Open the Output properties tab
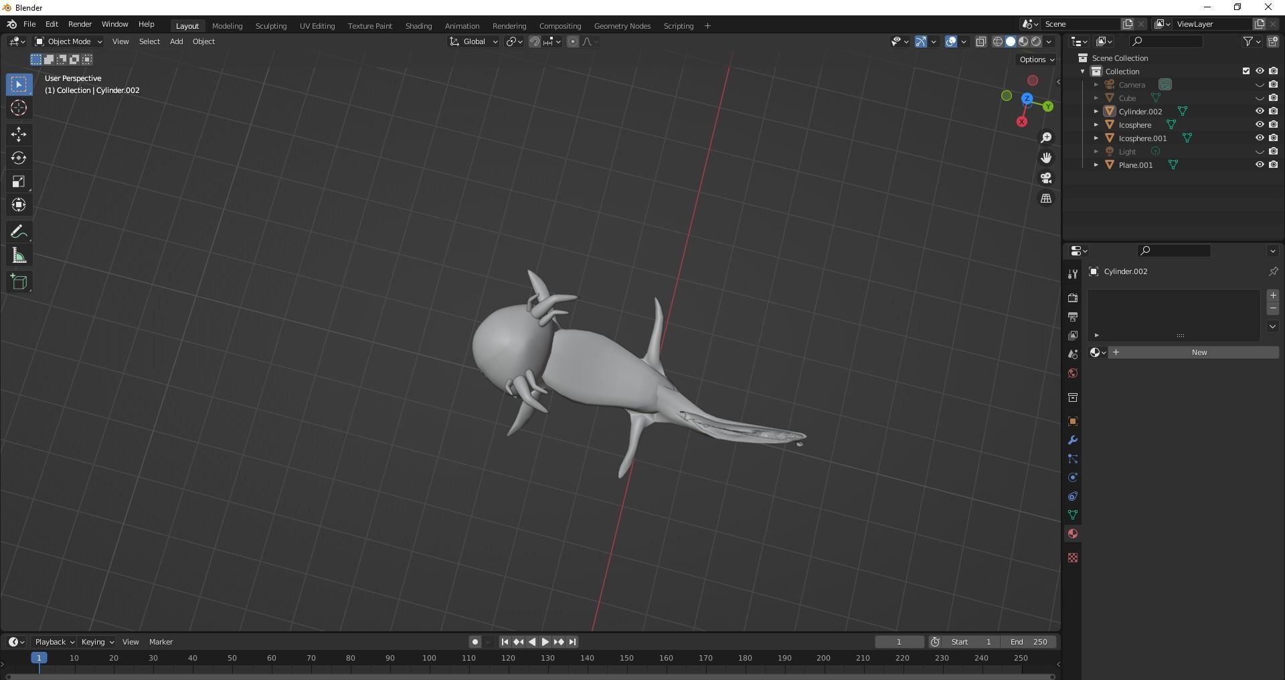Screen dimensions: 1285x680 pos(1073,316)
